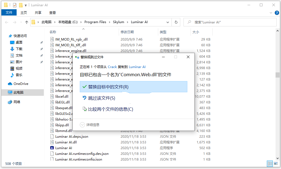
Task: Switch to the 共享 ribbon tab
Action: coord(38,13)
